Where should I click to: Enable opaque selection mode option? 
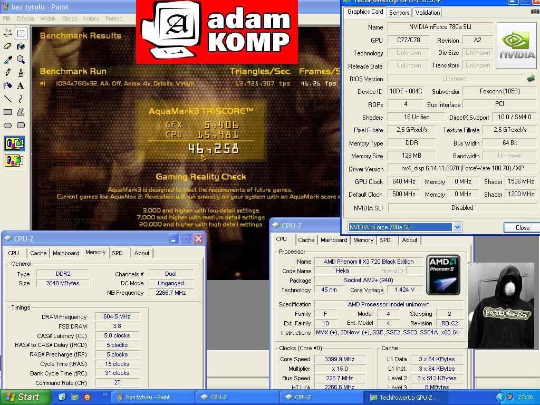(14, 143)
